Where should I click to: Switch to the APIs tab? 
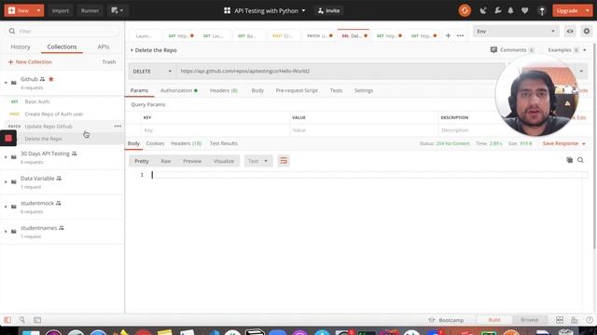[104, 47]
